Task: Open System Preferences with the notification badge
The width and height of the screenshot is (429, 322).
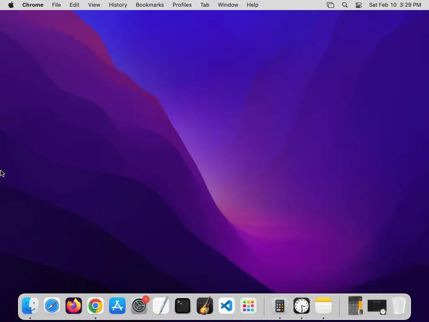Action: coord(139,306)
